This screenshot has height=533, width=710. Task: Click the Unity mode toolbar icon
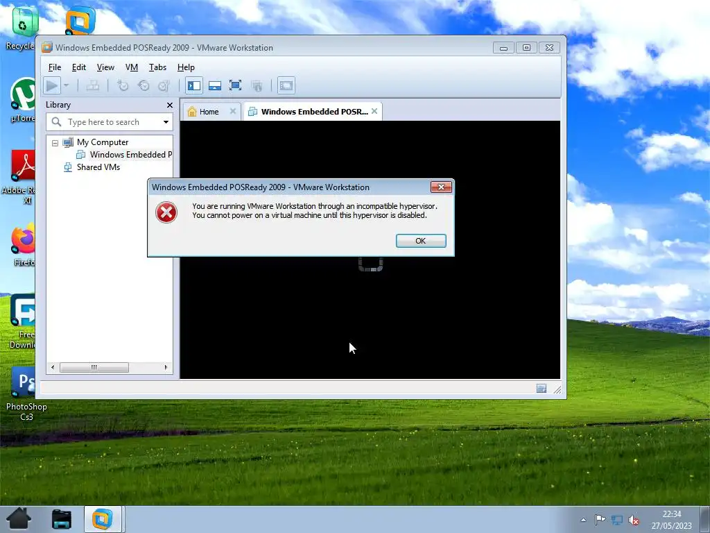[257, 85]
